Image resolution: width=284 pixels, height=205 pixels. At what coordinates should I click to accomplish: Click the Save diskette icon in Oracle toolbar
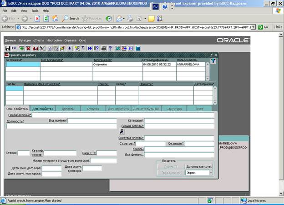(x=8, y=48)
